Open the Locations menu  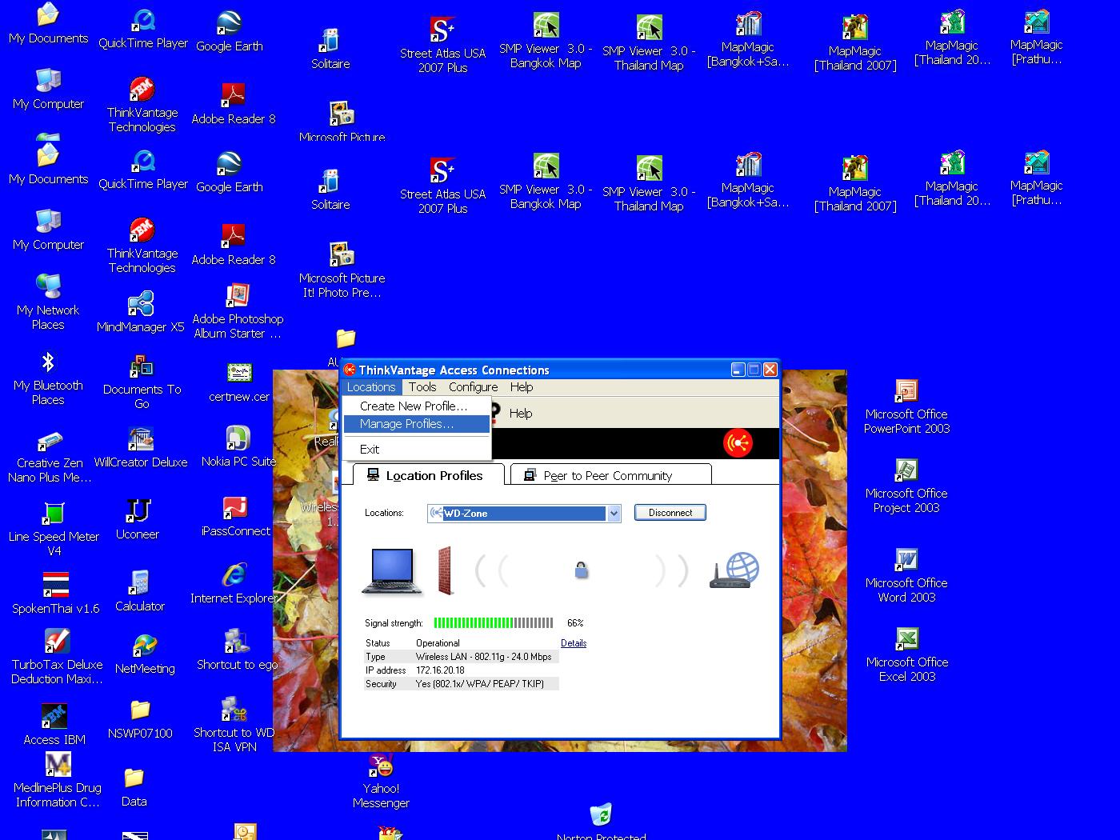(371, 387)
